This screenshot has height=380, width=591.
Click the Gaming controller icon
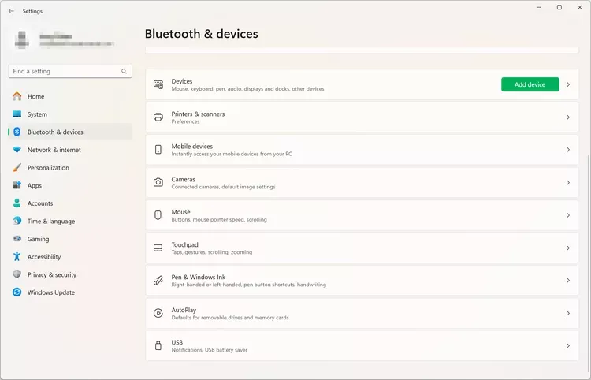click(x=17, y=239)
